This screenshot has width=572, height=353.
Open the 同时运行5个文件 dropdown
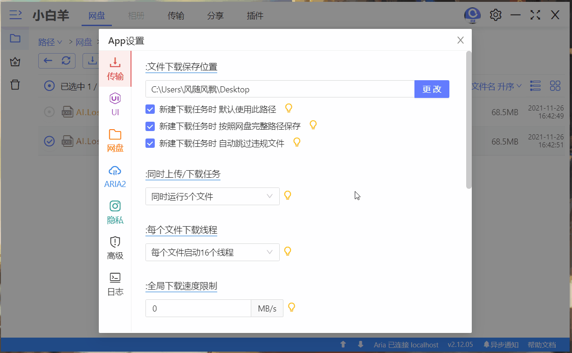(213, 196)
